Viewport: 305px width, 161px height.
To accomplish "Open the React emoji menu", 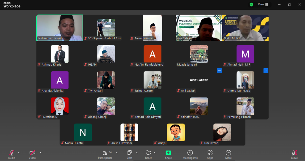I will click(x=148, y=154).
